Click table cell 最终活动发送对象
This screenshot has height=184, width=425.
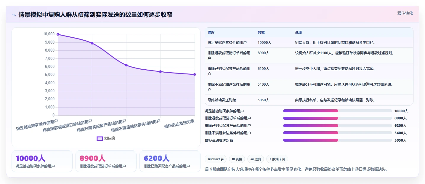pos(222,100)
